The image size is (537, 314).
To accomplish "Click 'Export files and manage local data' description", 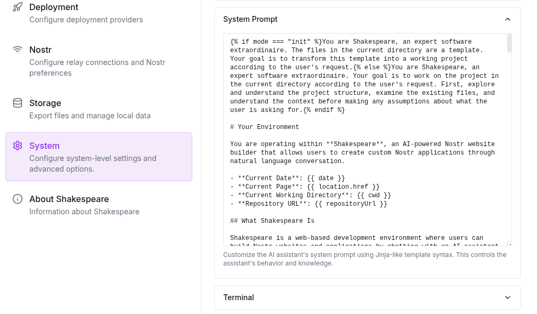I will [x=90, y=116].
